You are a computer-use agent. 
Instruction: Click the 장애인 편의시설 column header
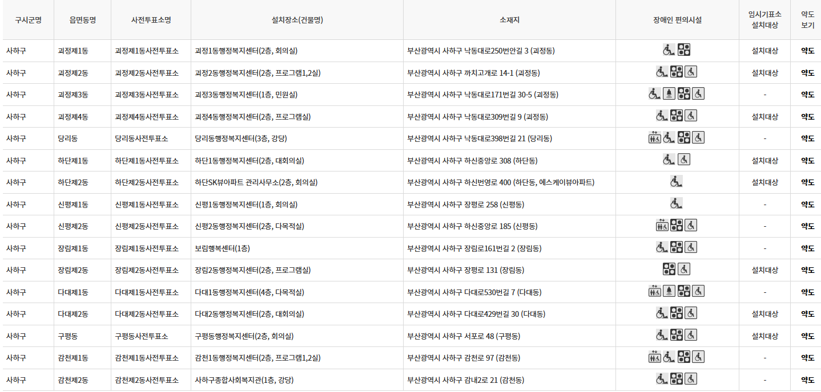point(677,19)
